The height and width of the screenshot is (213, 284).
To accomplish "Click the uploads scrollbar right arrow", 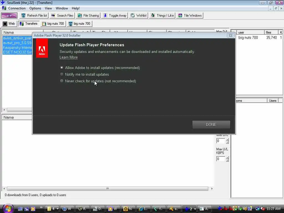I will tap(212, 189).
